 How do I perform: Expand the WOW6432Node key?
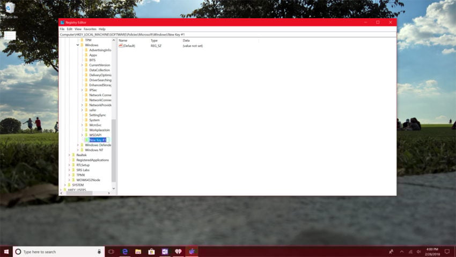pyautogui.click(x=69, y=180)
